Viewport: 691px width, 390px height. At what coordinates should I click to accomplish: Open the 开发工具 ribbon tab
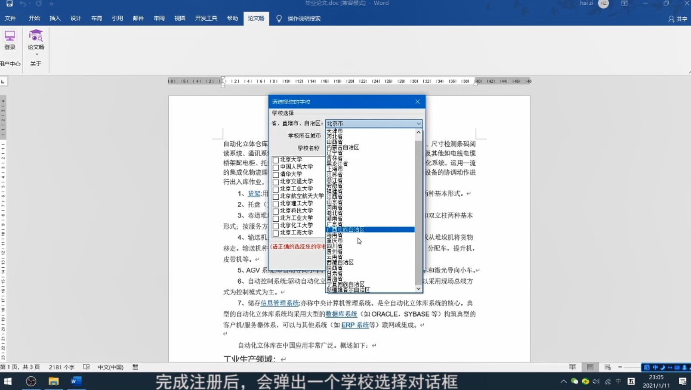[x=206, y=19]
